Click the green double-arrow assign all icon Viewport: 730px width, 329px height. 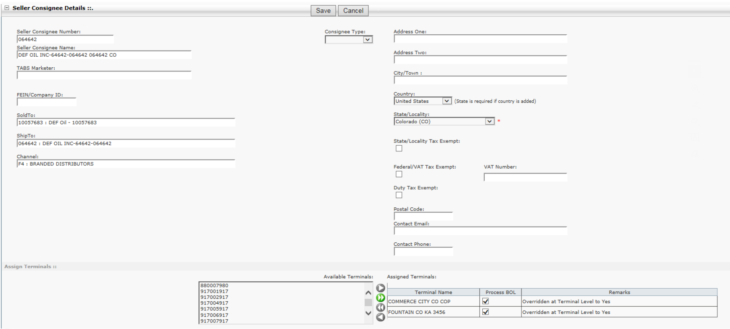pyautogui.click(x=380, y=298)
